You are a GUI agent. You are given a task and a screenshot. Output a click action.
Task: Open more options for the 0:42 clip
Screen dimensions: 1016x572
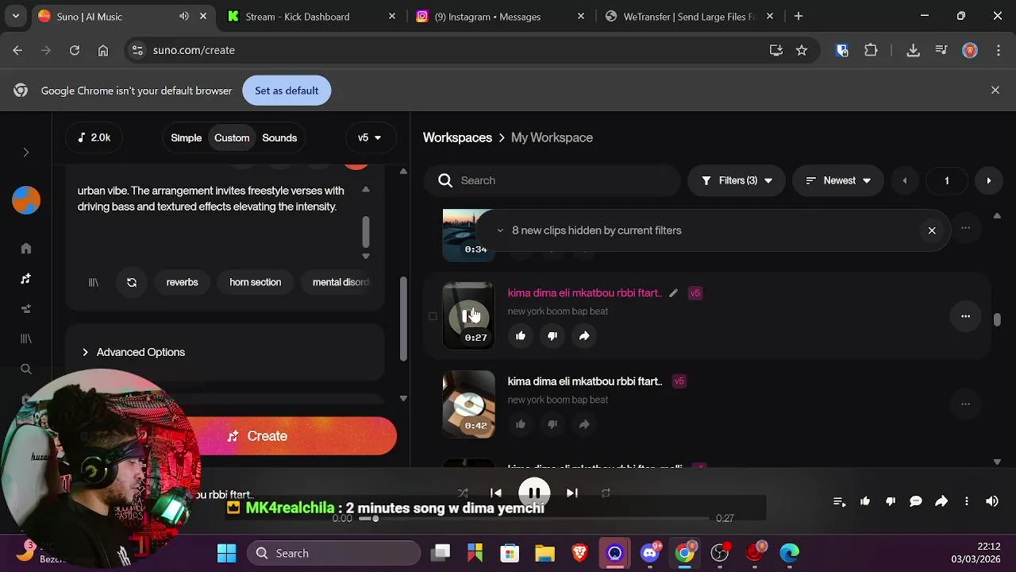click(x=965, y=404)
